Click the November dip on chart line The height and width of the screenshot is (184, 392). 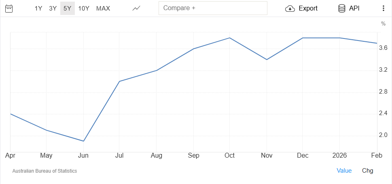[267, 60]
